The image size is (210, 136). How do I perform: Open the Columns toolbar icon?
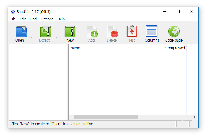point(152,31)
